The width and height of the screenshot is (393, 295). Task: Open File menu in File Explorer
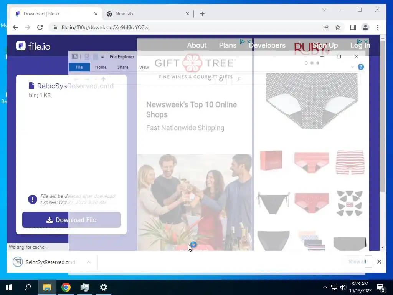click(x=79, y=67)
